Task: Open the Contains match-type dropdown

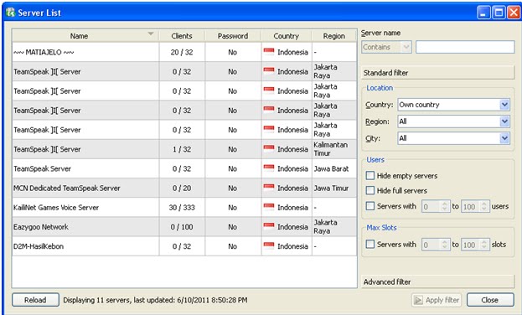Action: (386, 47)
